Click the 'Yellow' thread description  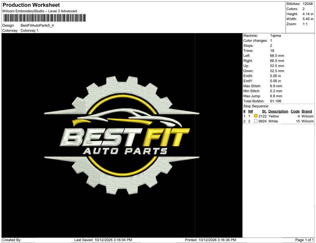point(274,116)
